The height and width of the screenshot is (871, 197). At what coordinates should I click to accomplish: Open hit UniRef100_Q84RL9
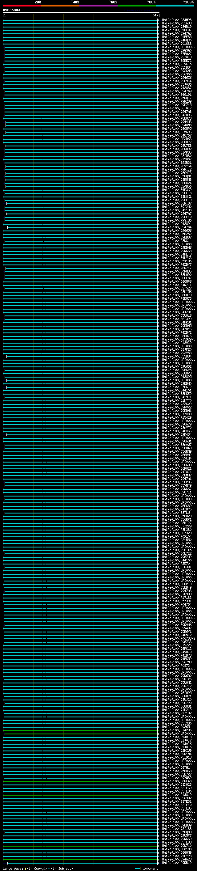click(x=176, y=27)
